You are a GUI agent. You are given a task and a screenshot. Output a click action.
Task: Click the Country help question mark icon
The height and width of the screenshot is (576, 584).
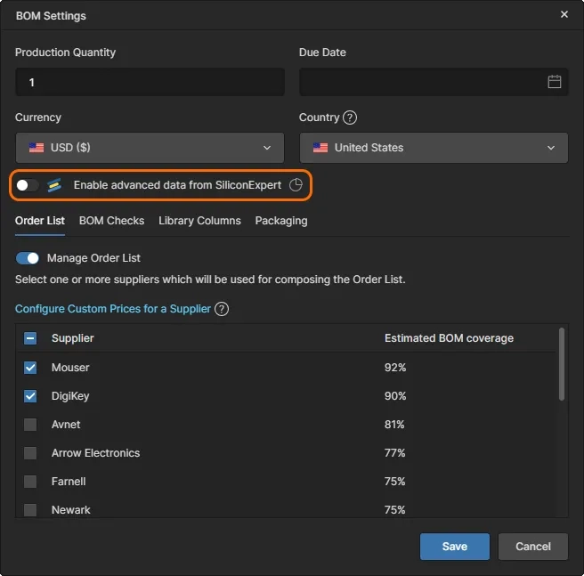[350, 118]
